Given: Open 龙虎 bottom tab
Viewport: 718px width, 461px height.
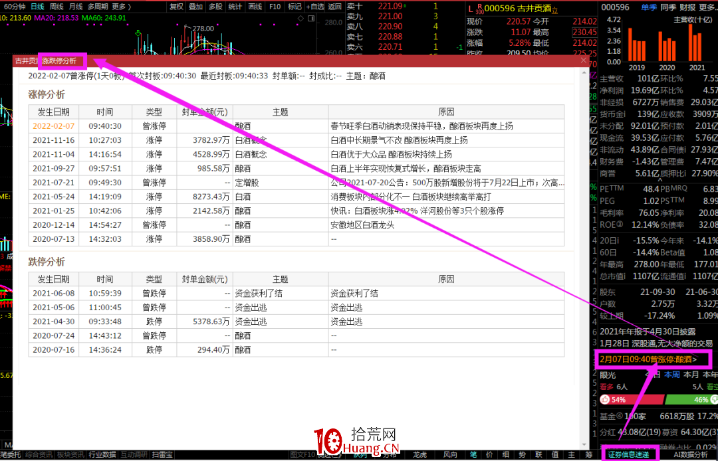Looking at the screenshot, I should point(420,454).
